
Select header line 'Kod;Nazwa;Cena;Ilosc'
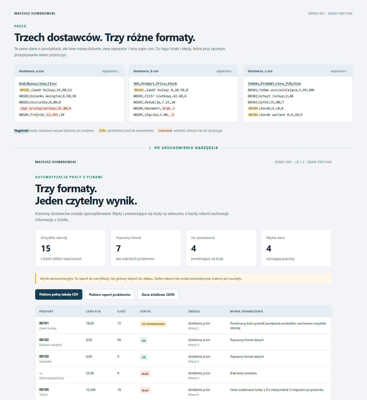(x=38, y=84)
